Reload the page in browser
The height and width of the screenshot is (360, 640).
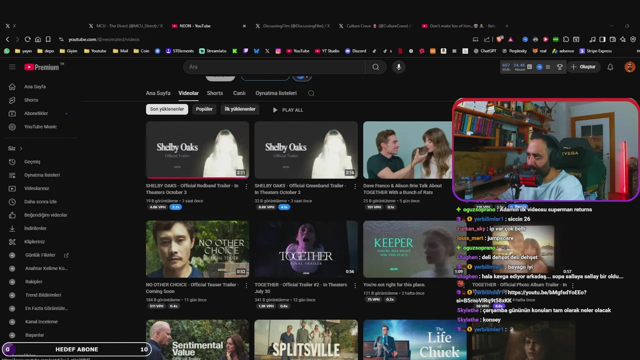(x=27, y=39)
